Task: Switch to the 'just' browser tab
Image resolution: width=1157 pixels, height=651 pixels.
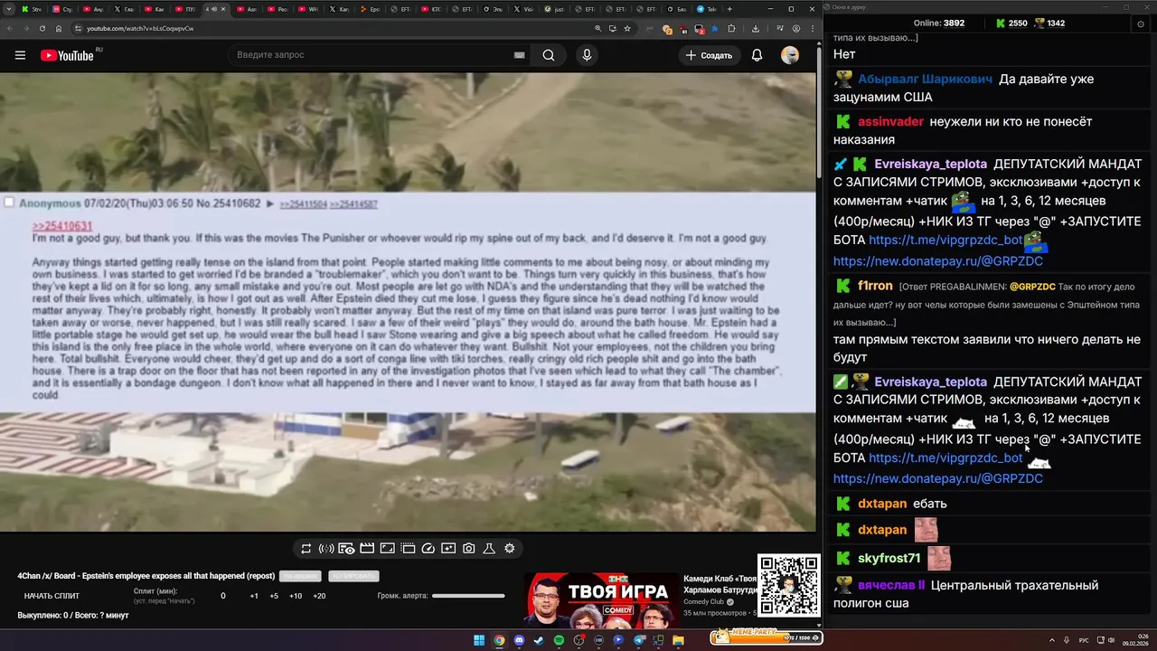Action: tap(555, 9)
